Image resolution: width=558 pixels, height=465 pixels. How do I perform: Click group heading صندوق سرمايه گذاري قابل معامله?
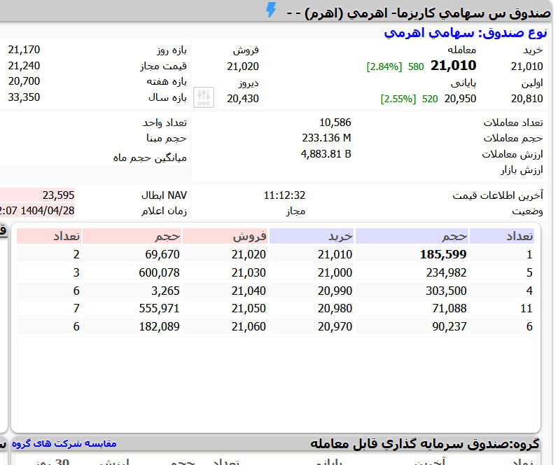pyautogui.click(x=424, y=443)
